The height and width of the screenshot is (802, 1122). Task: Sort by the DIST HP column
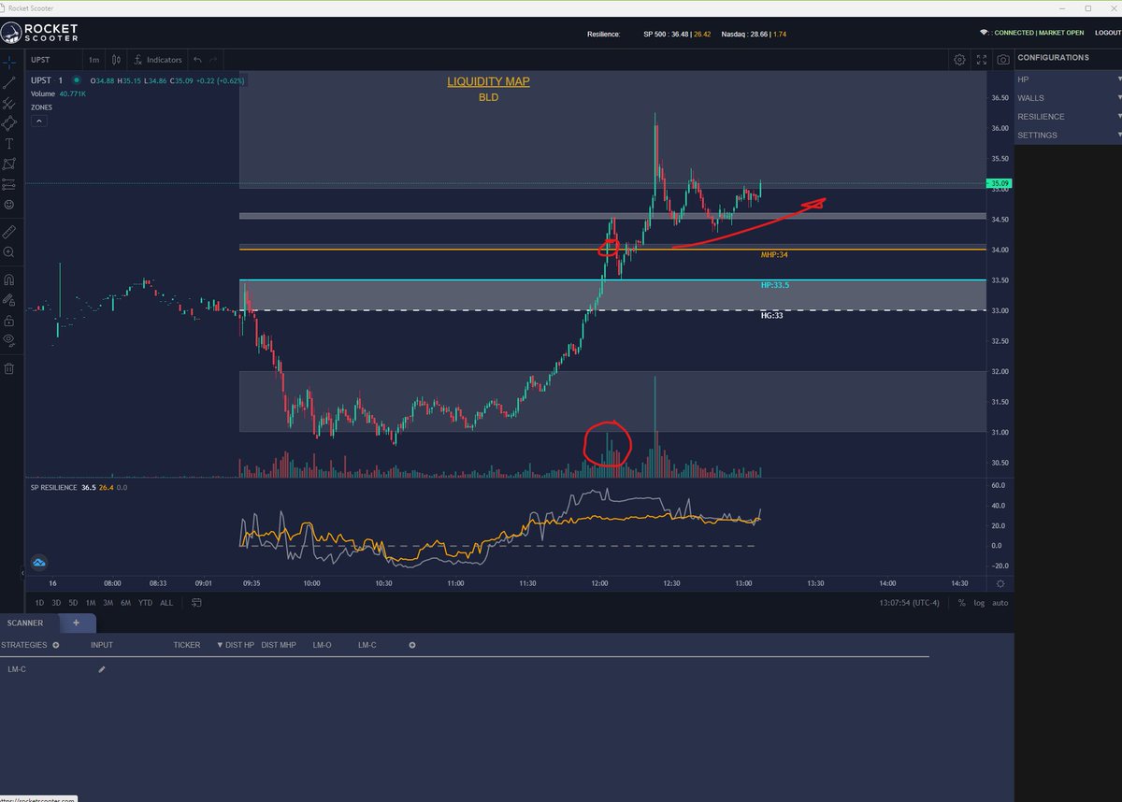coord(236,645)
